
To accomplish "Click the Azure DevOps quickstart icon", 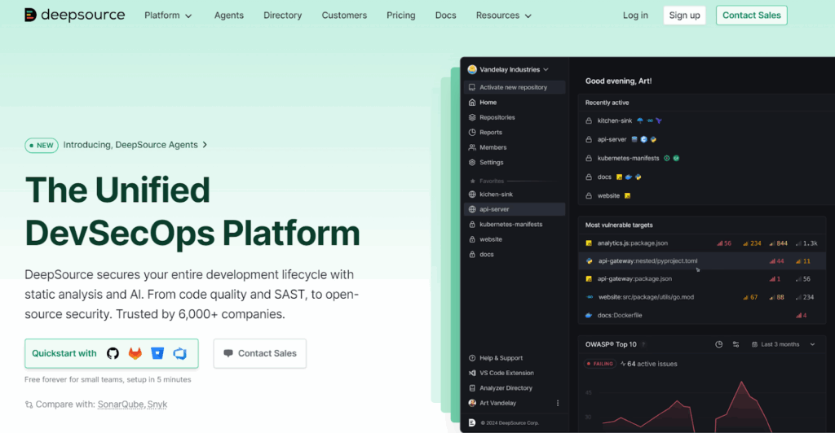I will (180, 353).
